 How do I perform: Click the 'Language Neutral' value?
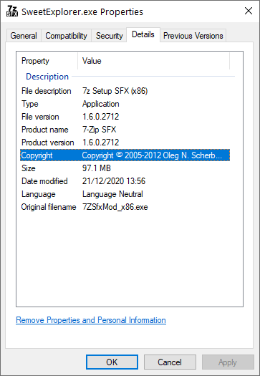tap(112, 194)
